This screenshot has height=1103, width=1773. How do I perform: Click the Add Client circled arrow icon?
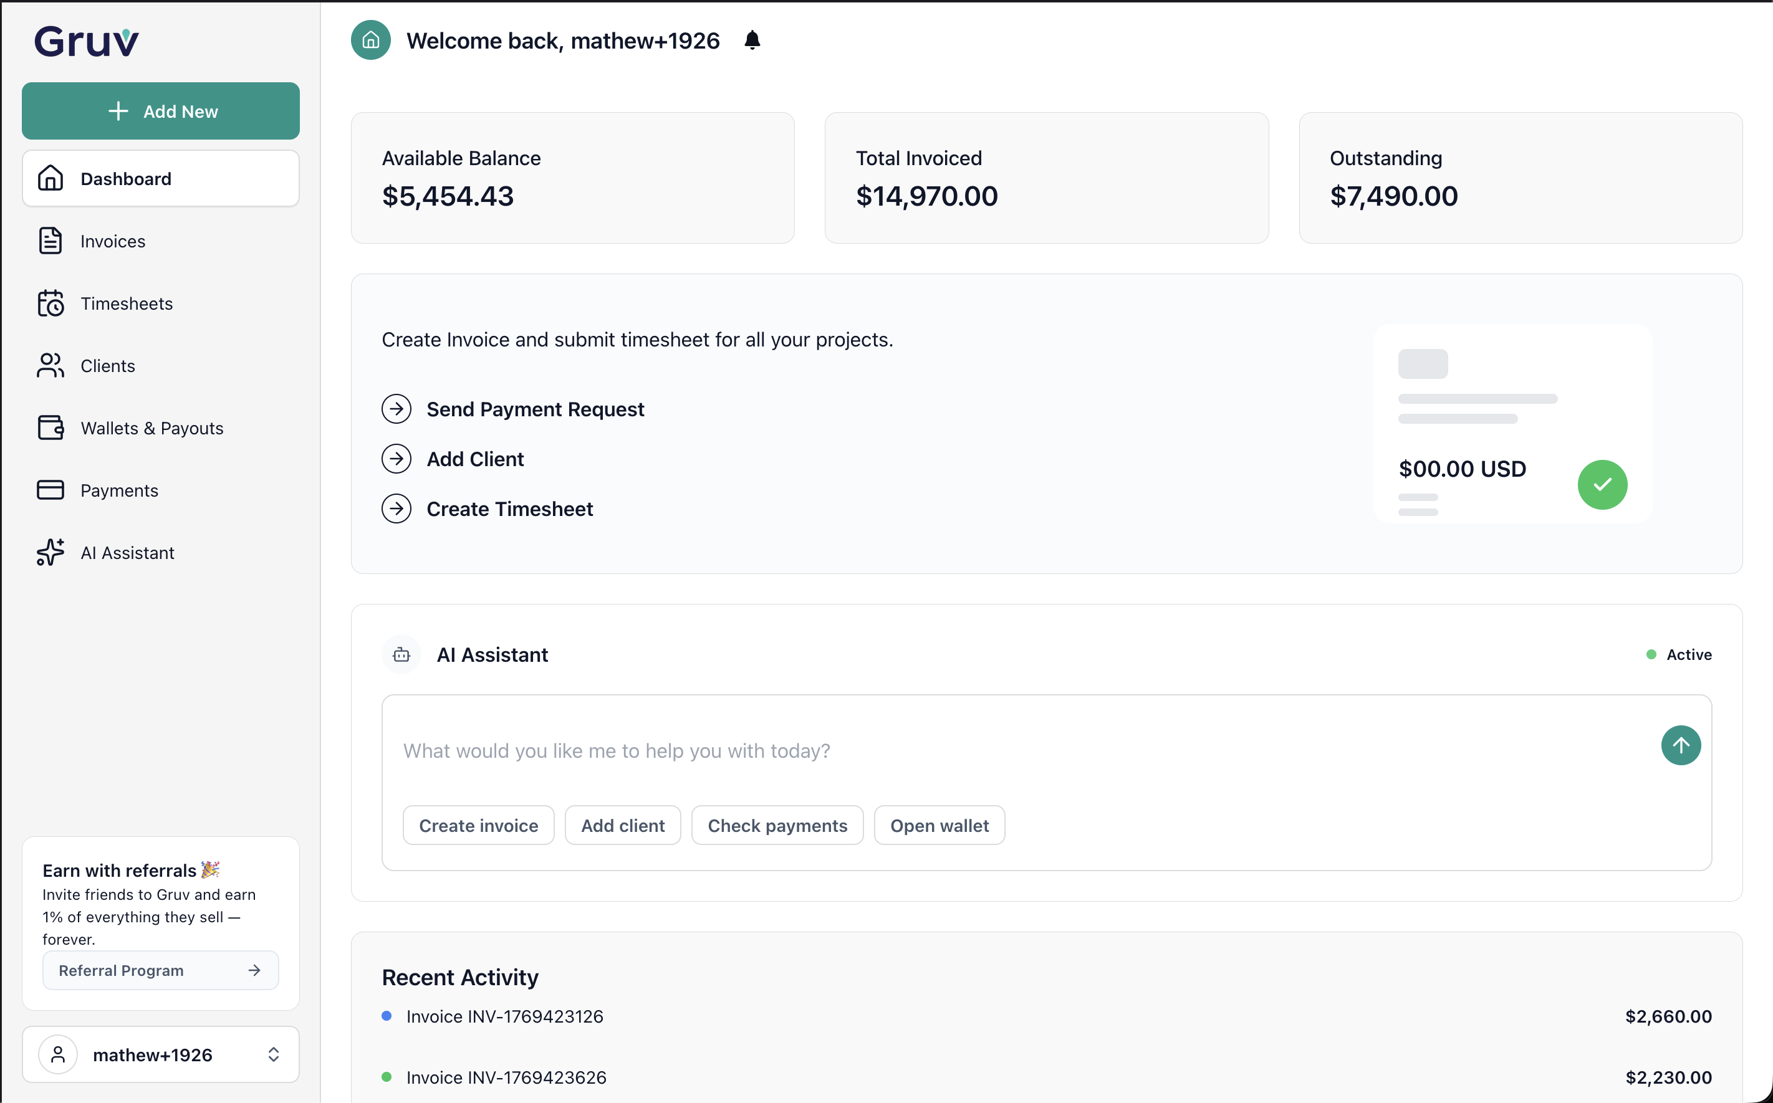click(396, 459)
